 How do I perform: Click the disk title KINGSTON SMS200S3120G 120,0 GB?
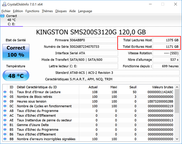91,32
